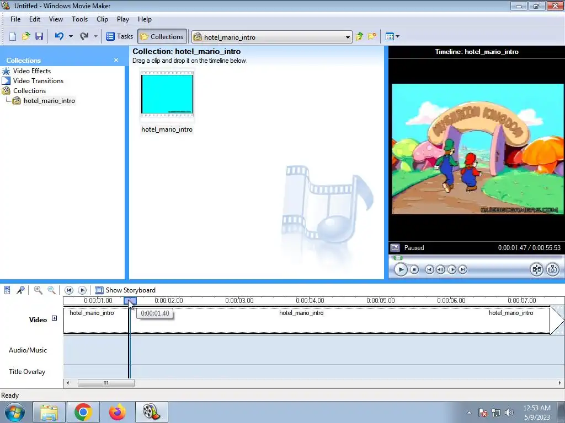This screenshot has width=565, height=423.
Task: Click the timeline playhead marker
Action: [x=130, y=301]
